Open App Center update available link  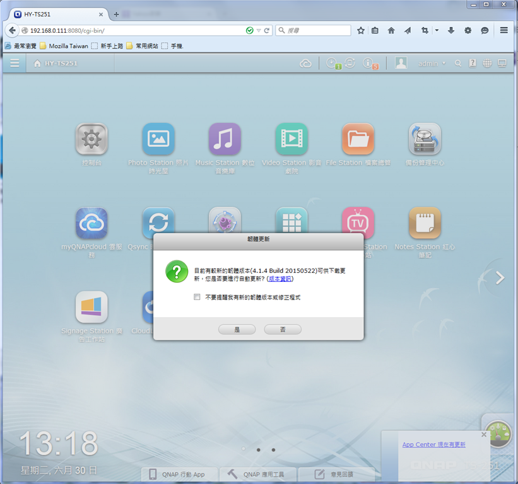pos(433,444)
